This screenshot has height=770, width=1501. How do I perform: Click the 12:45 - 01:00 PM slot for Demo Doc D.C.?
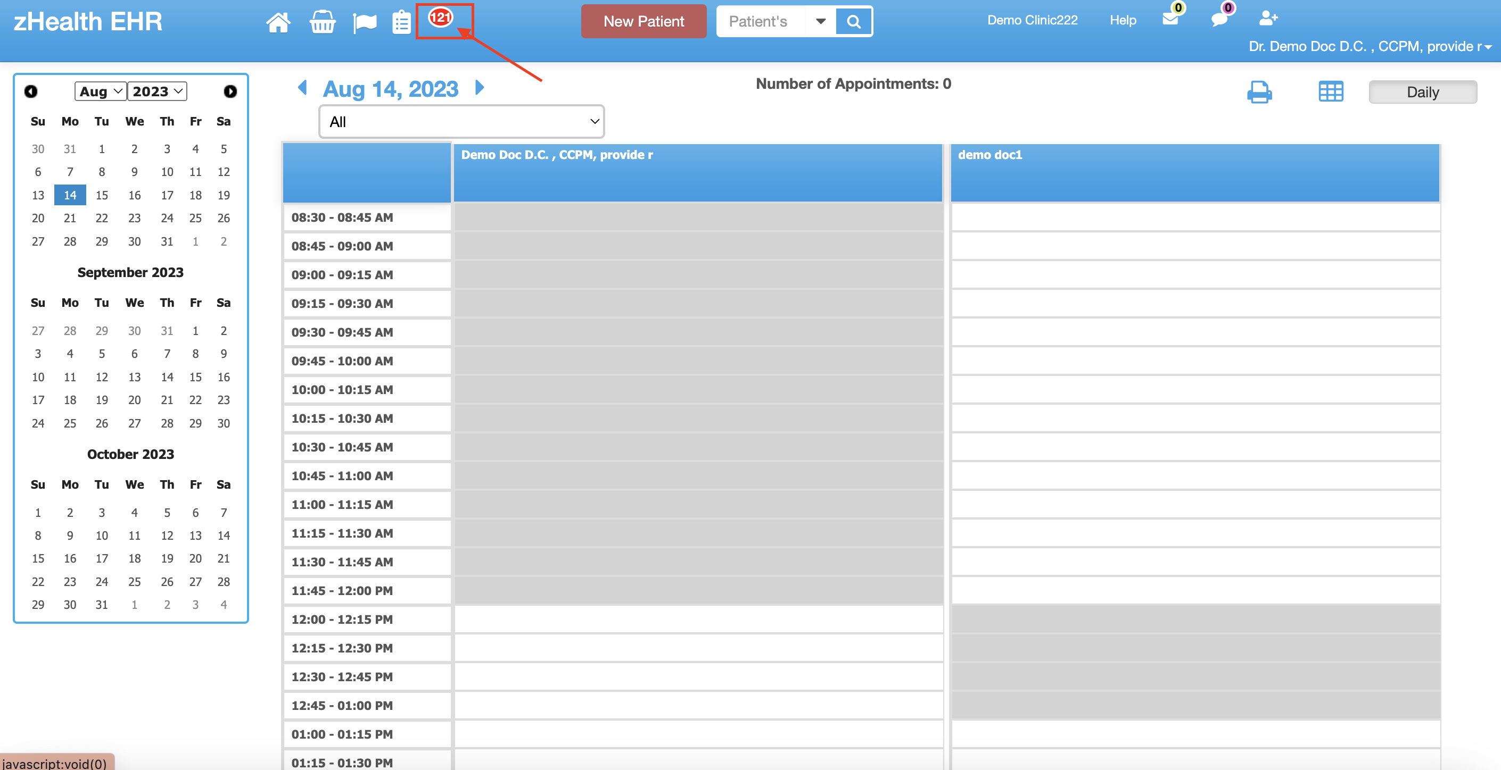click(698, 705)
